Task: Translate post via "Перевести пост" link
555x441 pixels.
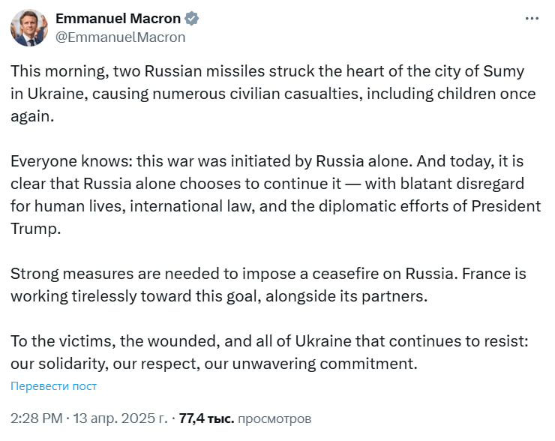Action: [x=53, y=386]
